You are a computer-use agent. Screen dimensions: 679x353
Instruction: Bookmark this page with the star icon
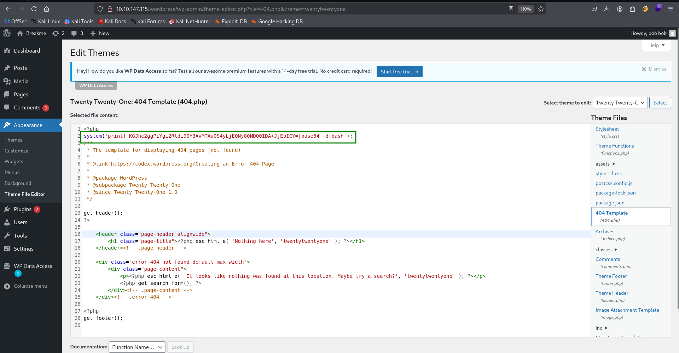(541, 9)
